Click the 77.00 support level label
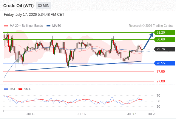 161,81
